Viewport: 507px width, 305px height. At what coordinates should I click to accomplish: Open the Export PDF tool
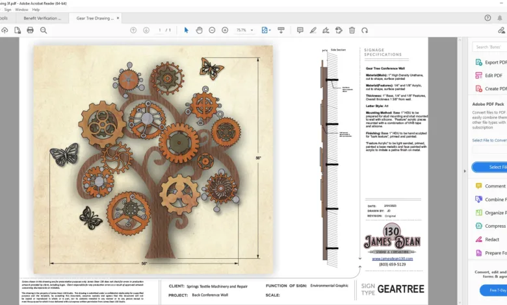coord(491,62)
